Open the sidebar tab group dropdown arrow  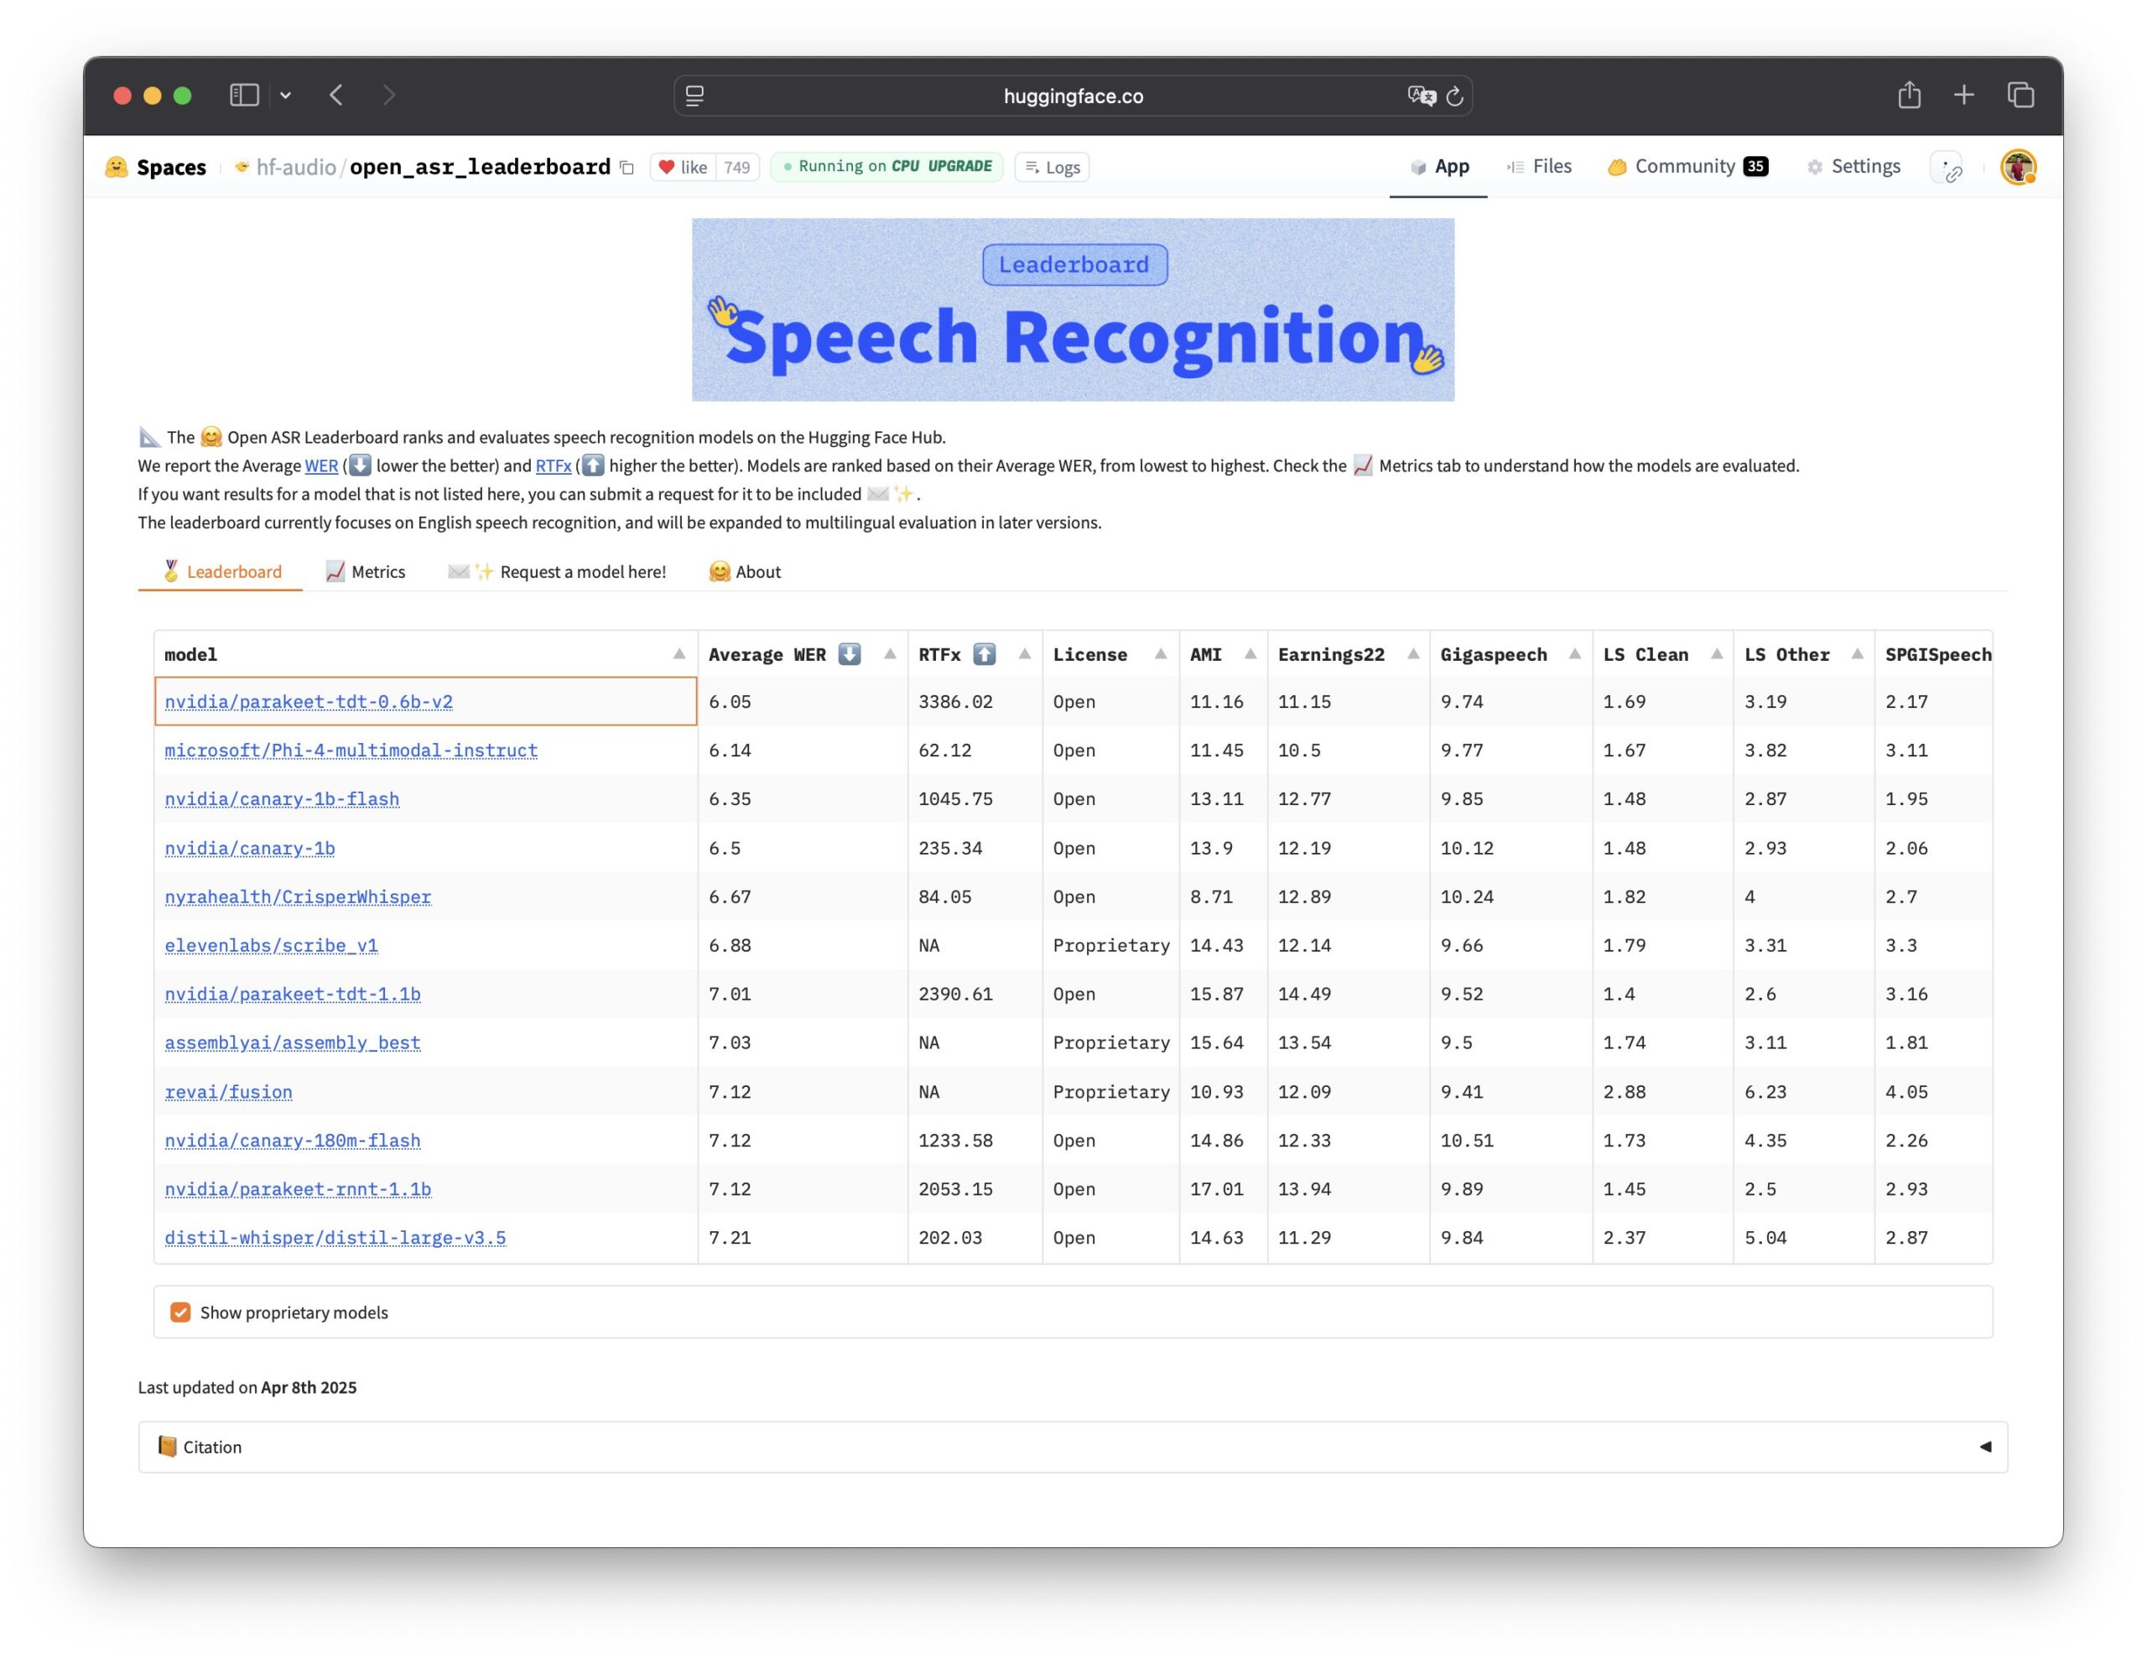285,96
